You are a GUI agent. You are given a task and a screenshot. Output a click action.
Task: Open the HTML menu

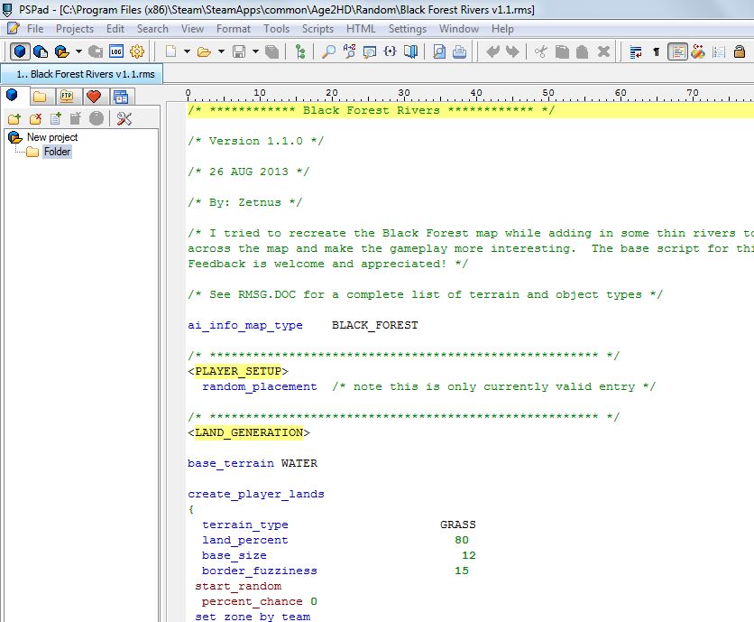[361, 29]
